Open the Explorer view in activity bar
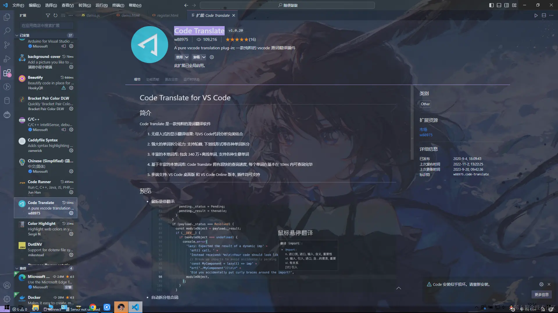This screenshot has width=558, height=313. click(x=7, y=17)
